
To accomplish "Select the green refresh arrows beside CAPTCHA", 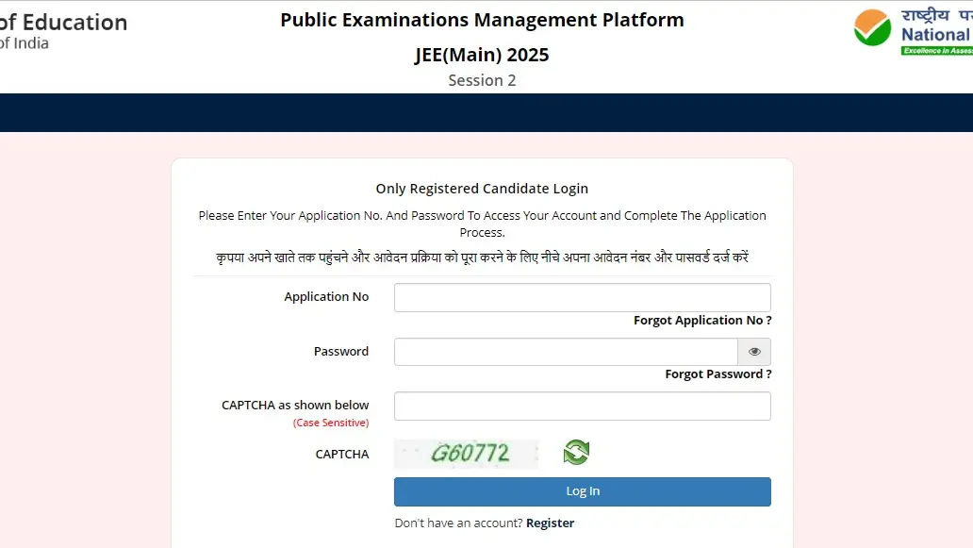I will click(576, 452).
